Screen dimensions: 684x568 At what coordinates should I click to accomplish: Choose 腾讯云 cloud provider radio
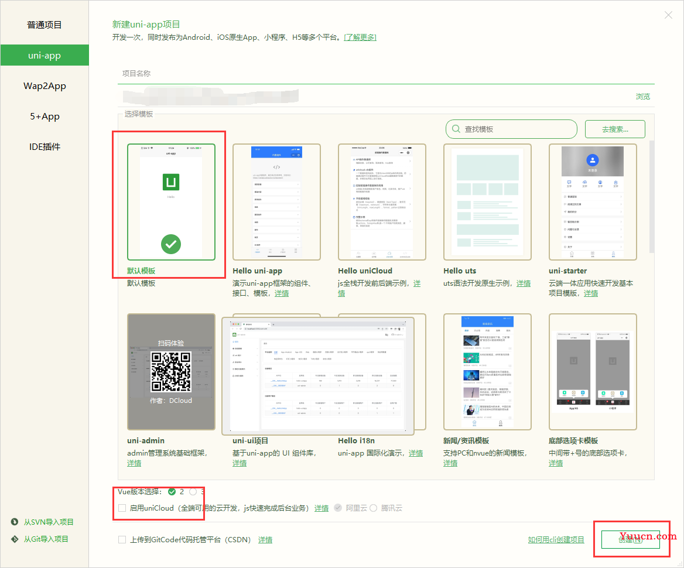pyautogui.click(x=374, y=508)
